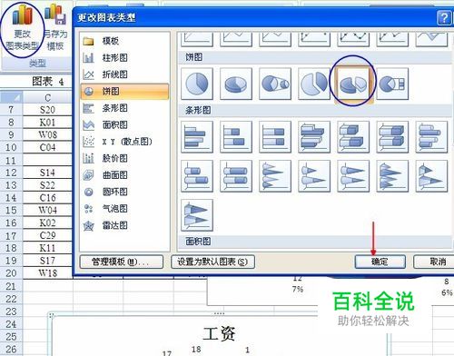Pick the bar of pie chart subtype
Image resolution: width=454 pixels, height=356 pixels.
click(392, 84)
